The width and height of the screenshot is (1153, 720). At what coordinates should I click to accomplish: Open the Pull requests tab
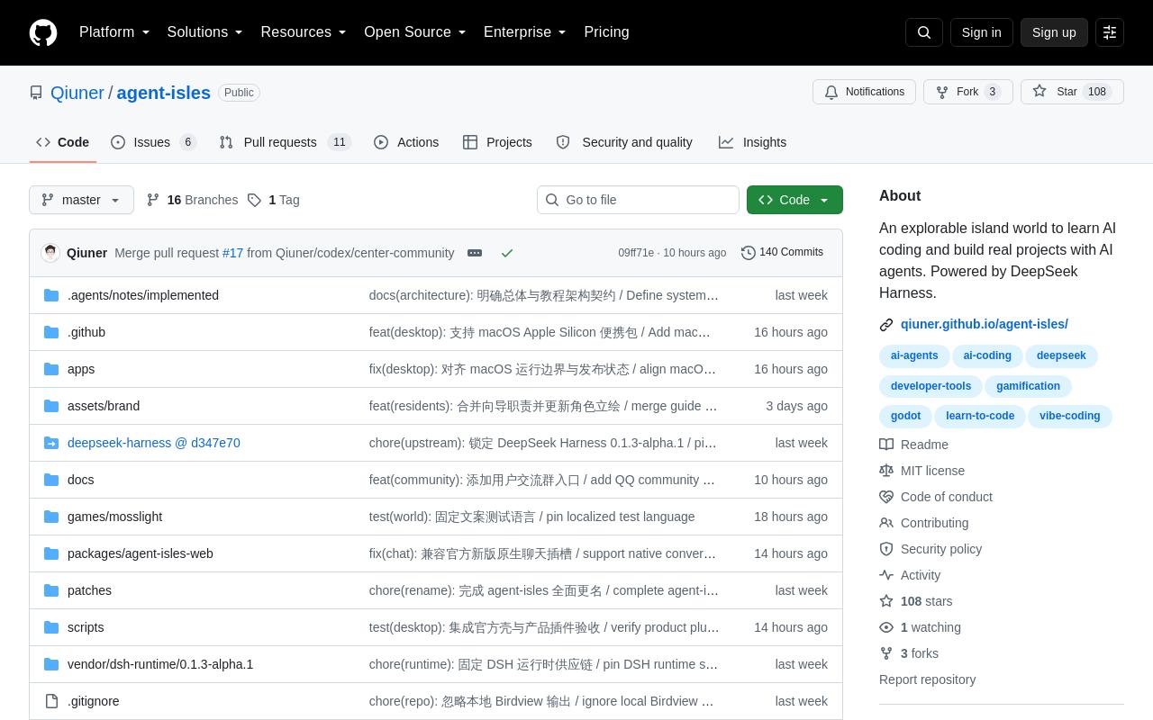[285, 142]
